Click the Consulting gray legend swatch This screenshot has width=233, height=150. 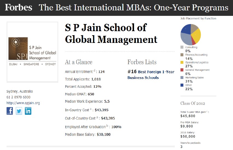[x=182, y=47]
